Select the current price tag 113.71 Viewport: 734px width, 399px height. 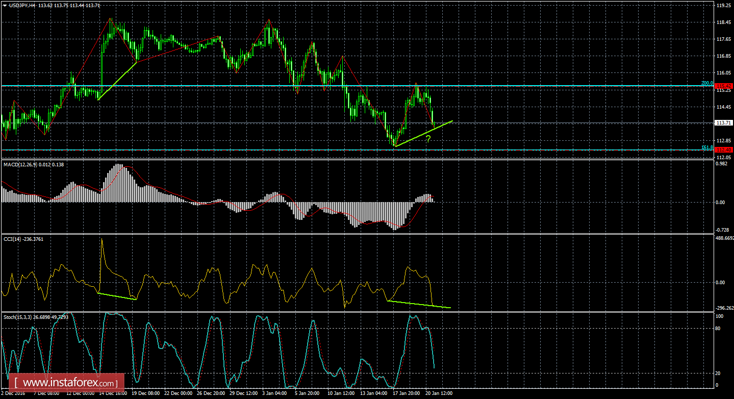click(x=723, y=122)
